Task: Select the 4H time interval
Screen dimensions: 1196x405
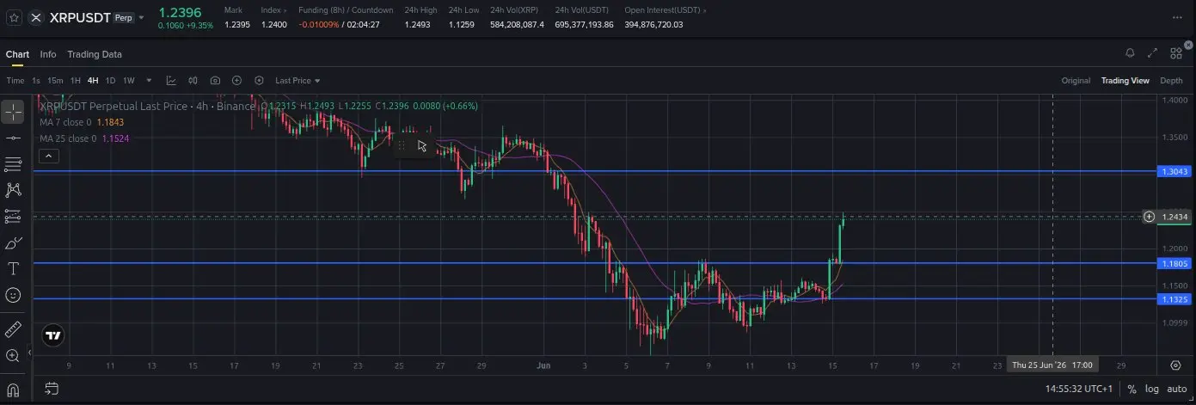Action: 93,81
